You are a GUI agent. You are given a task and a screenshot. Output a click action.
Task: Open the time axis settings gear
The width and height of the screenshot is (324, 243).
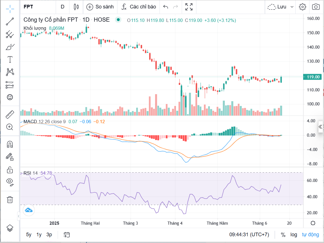coord(313,223)
